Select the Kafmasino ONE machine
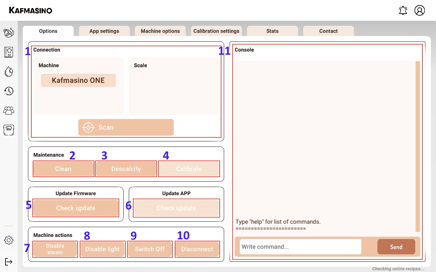 click(x=78, y=81)
